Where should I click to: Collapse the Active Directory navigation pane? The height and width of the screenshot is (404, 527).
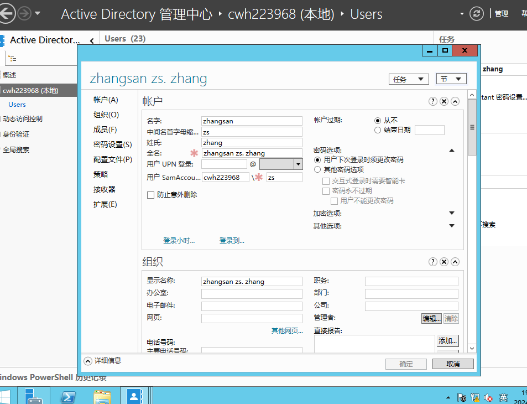click(92, 41)
